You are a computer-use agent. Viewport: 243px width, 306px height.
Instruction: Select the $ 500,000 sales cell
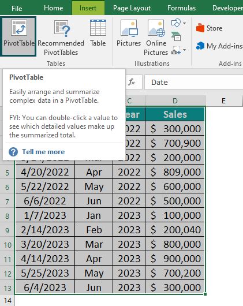[175, 201]
